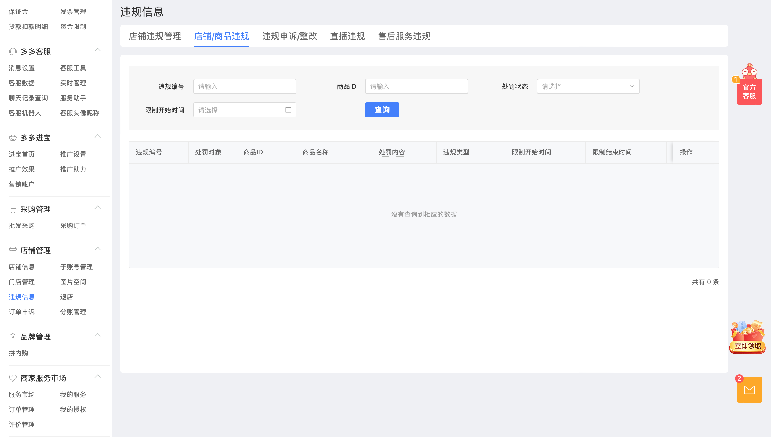Screen dimensions: 771x437
Task: Go to 客服数据
Action: click(22, 83)
